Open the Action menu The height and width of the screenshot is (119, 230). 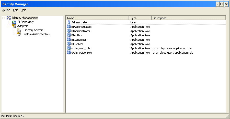pyautogui.click(x=6, y=10)
